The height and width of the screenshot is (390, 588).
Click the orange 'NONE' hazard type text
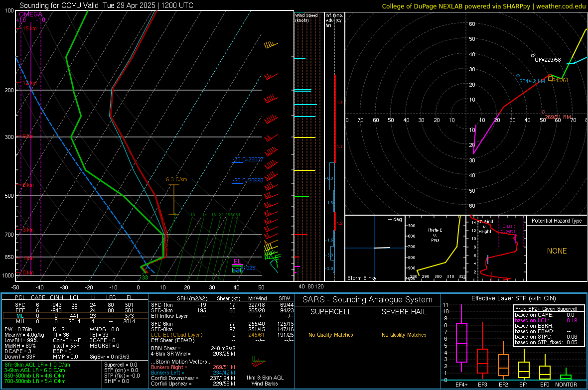(x=557, y=251)
